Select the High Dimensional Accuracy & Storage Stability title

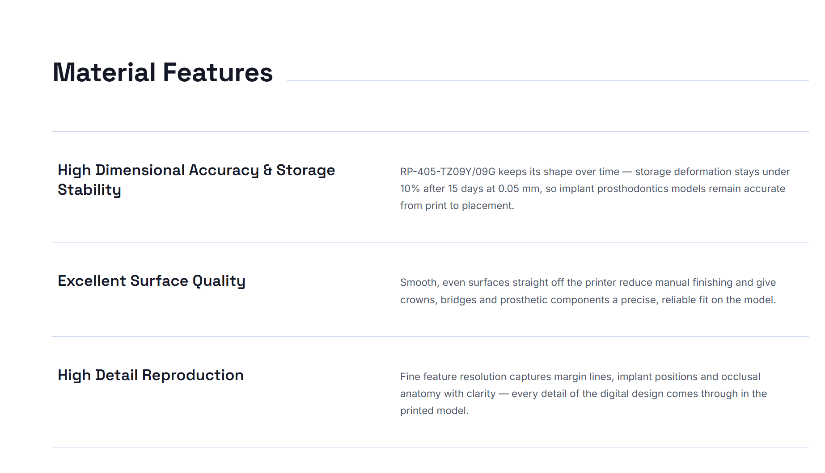196,180
